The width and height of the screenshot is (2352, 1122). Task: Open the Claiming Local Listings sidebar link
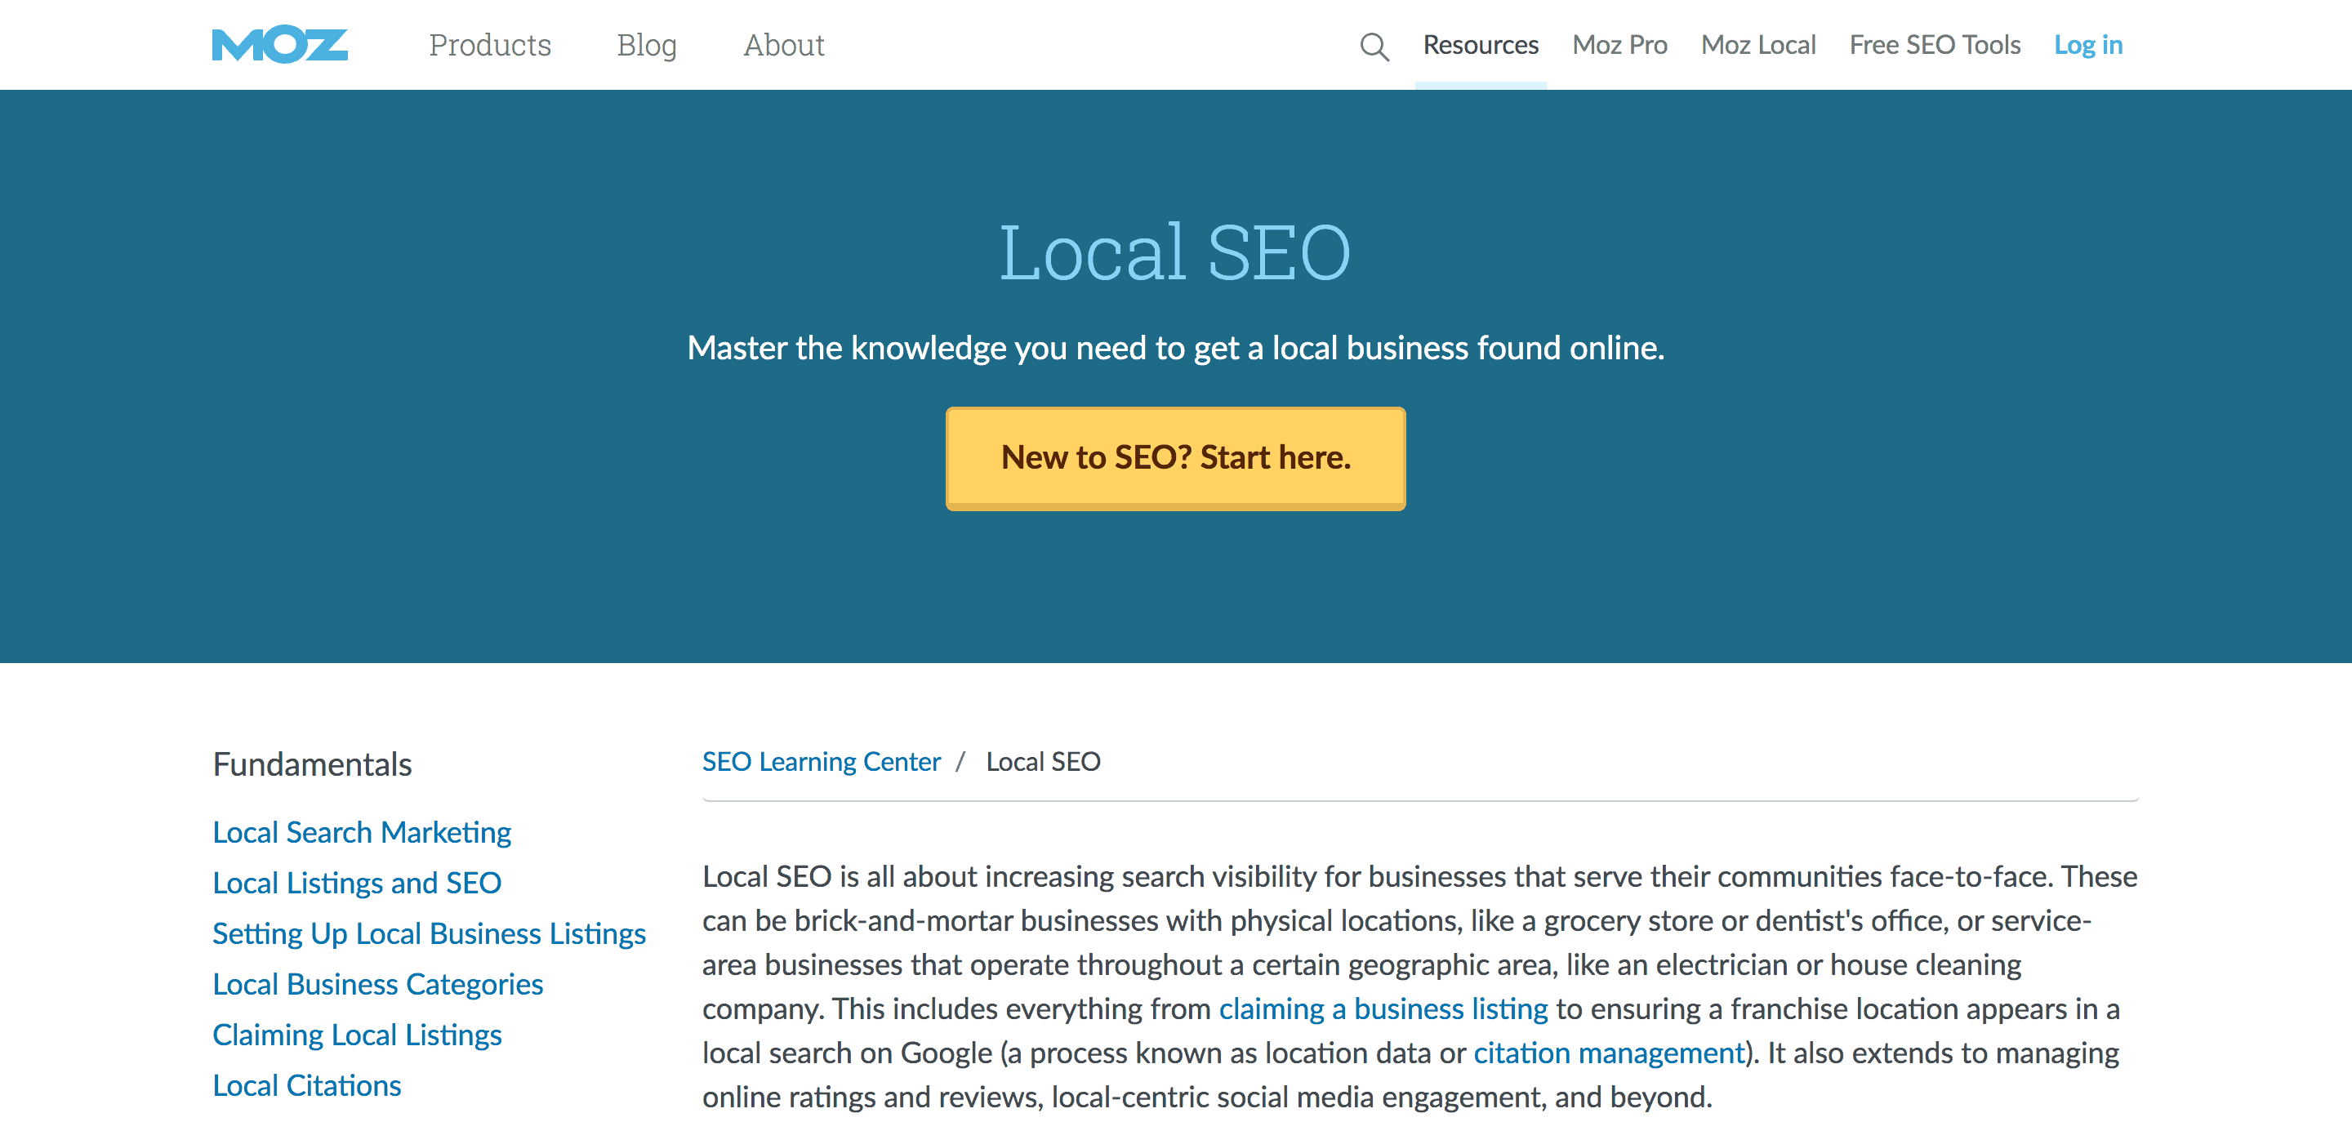pos(357,1035)
